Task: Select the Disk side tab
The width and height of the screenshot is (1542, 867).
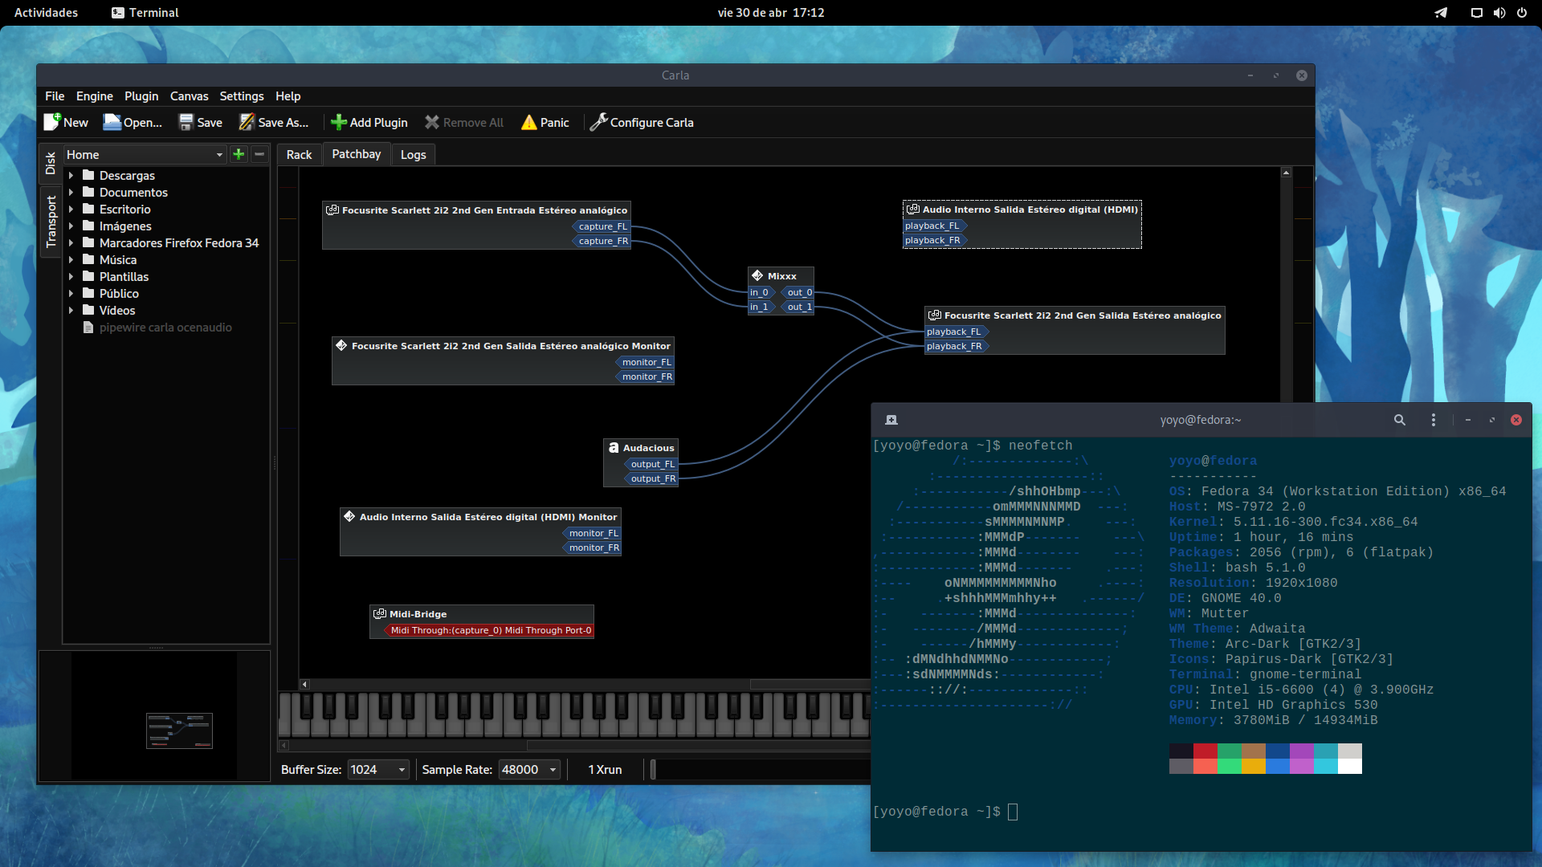Action: pos(51,163)
